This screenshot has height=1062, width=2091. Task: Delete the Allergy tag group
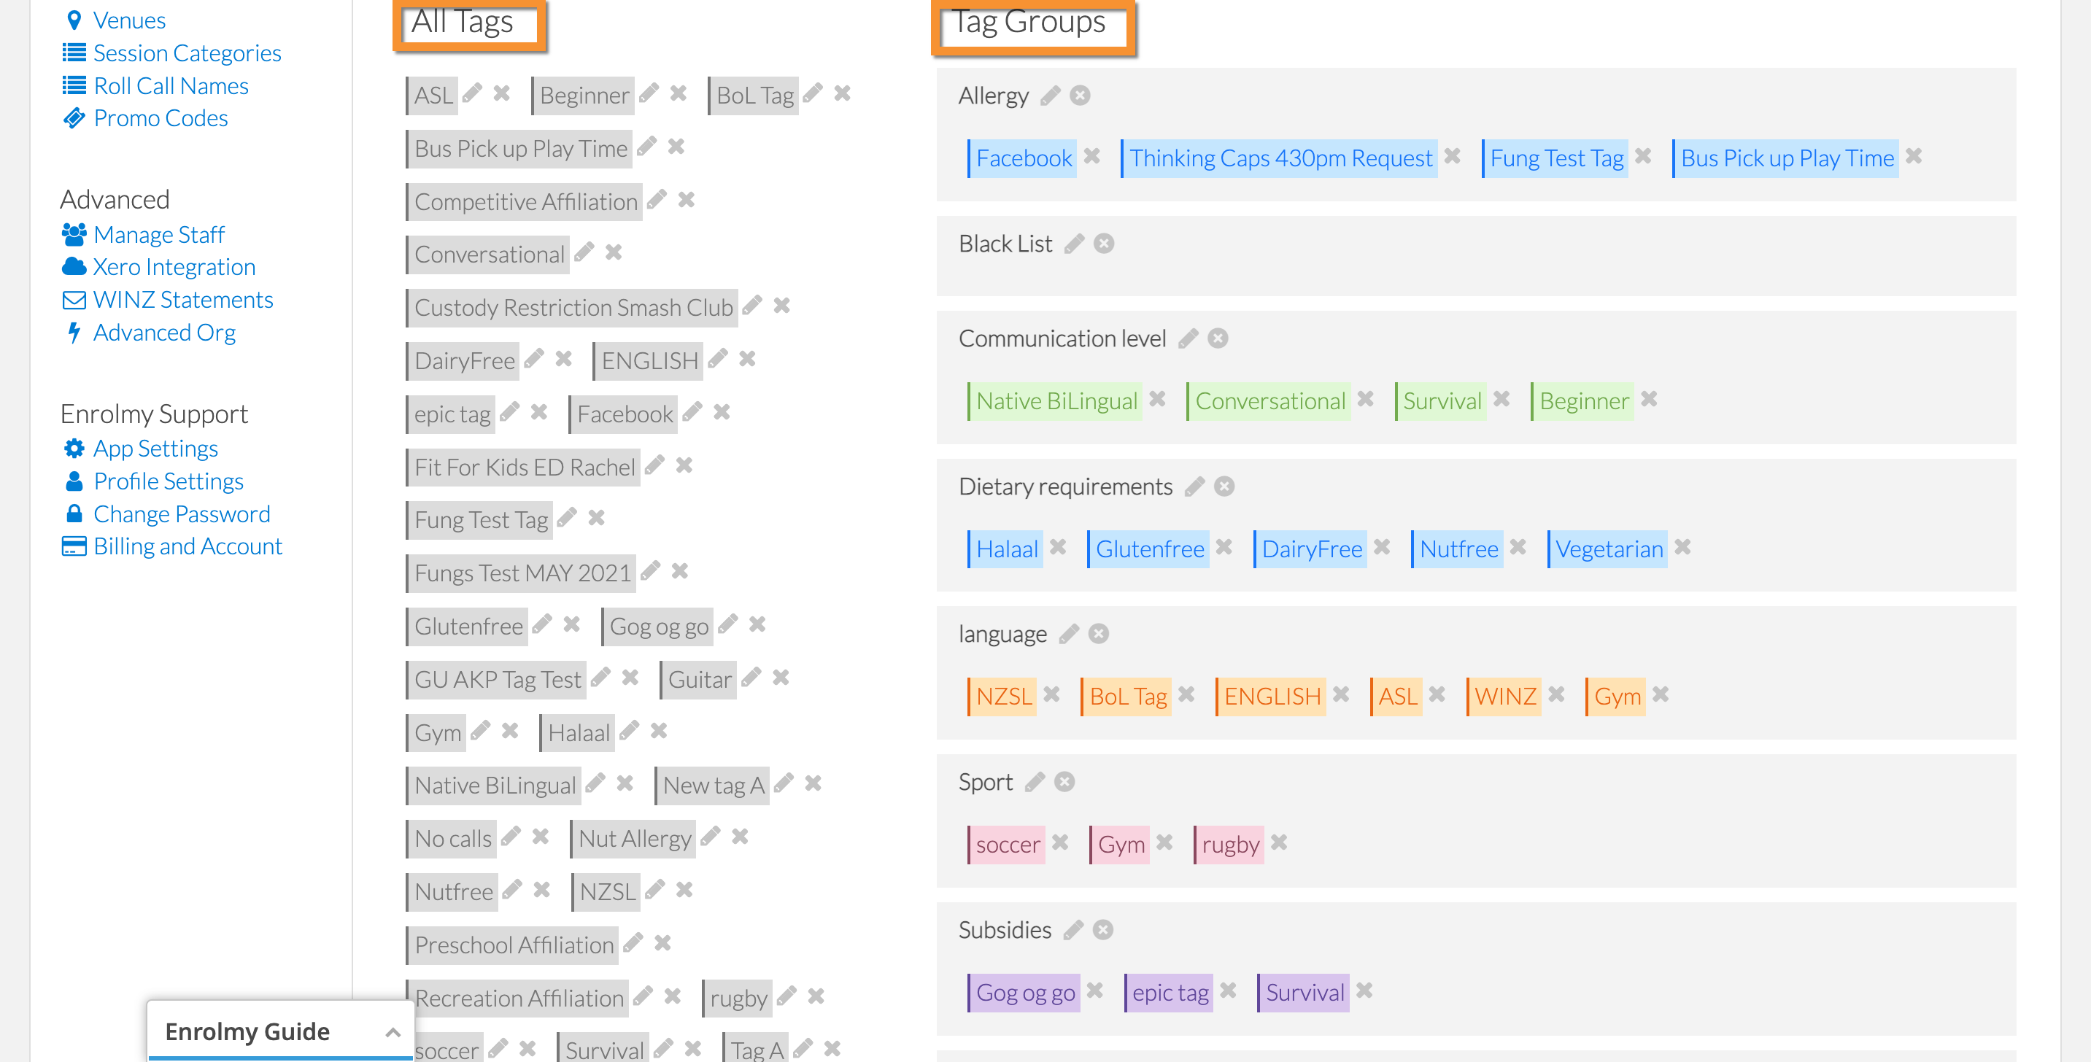[x=1080, y=96]
